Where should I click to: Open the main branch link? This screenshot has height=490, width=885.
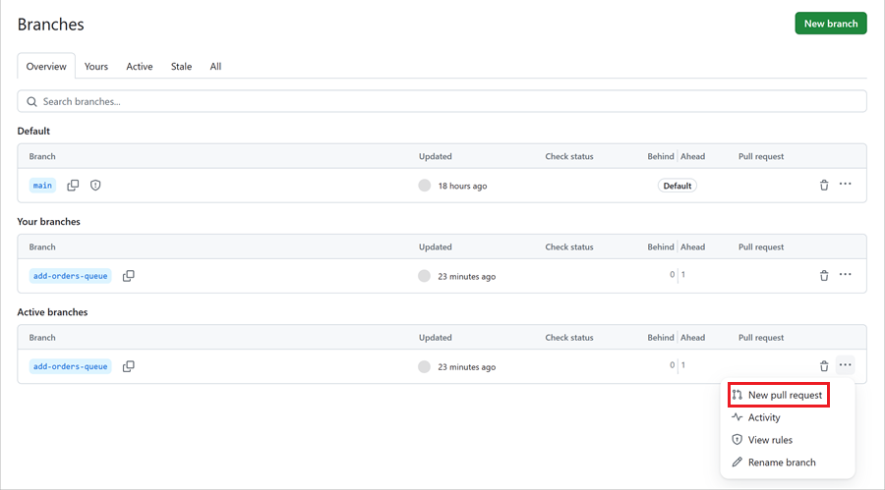42,186
